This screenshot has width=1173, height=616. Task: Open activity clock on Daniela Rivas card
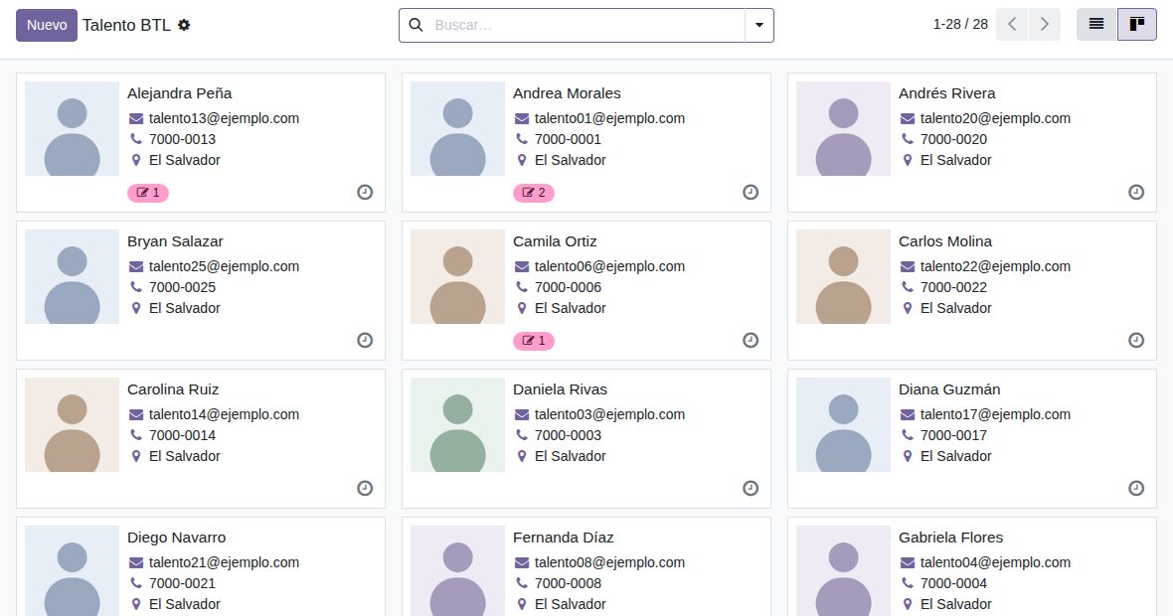pos(751,488)
